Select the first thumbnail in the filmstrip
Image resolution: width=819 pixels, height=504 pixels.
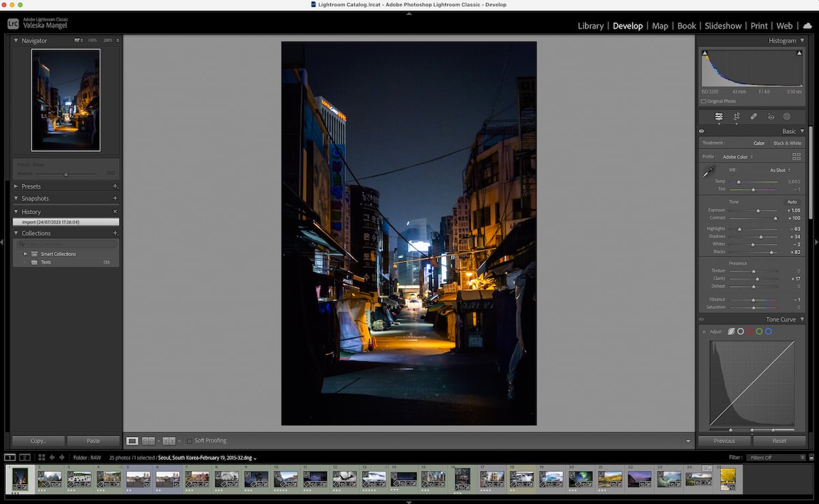(x=20, y=479)
